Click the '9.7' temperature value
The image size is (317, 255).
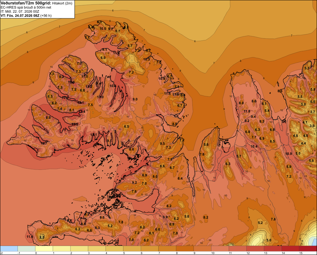coord(111,29)
